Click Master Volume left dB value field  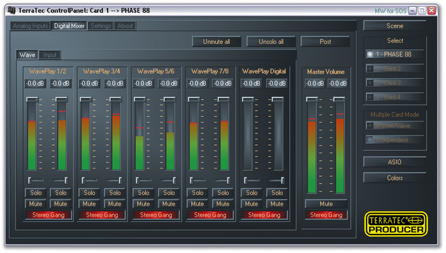click(315, 83)
